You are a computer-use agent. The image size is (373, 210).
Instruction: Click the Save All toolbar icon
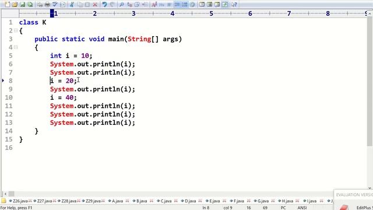click(30, 4)
